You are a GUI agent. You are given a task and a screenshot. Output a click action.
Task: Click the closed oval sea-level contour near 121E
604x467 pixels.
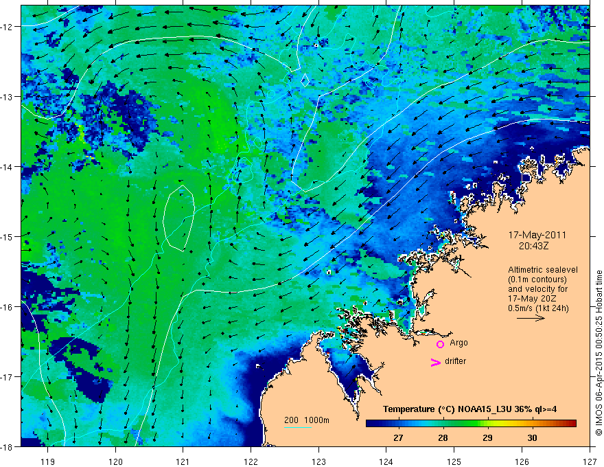(x=178, y=218)
